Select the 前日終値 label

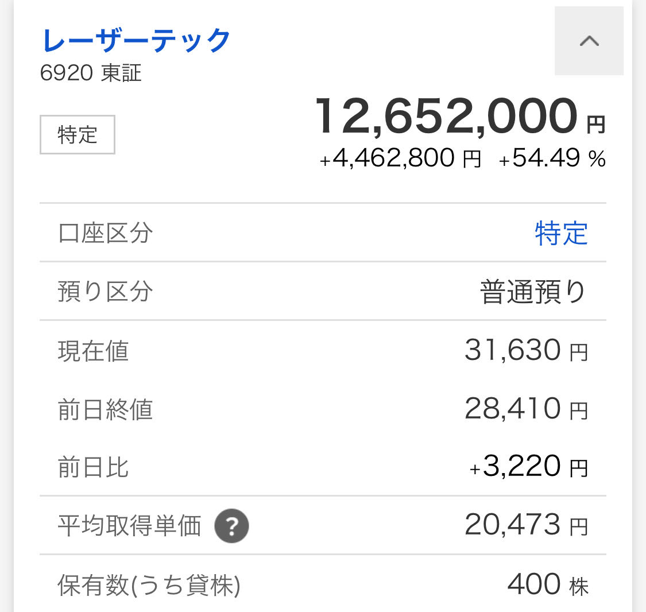coord(106,409)
